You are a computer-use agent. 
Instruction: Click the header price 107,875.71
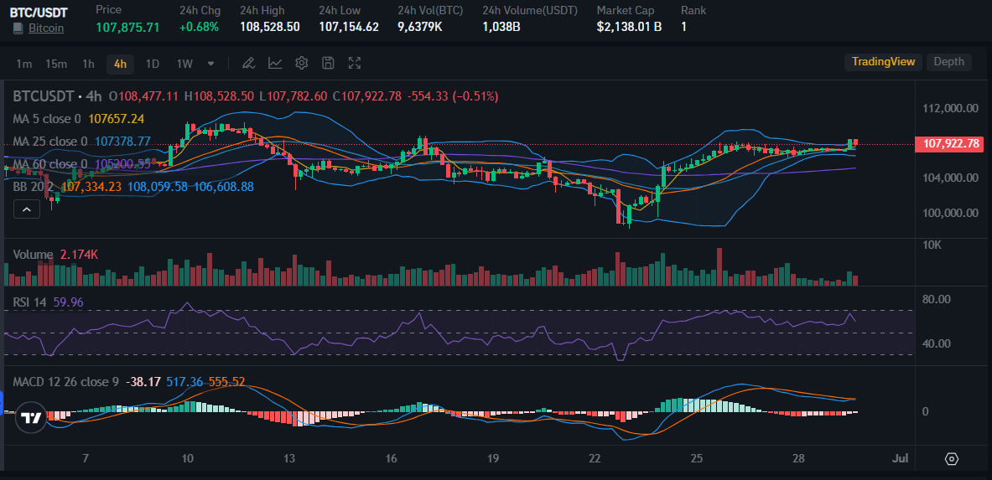pyautogui.click(x=127, y=27)
